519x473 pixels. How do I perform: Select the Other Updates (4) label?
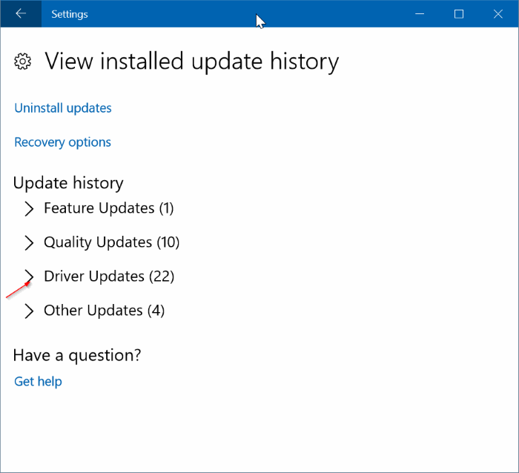[x=105, y=311]
